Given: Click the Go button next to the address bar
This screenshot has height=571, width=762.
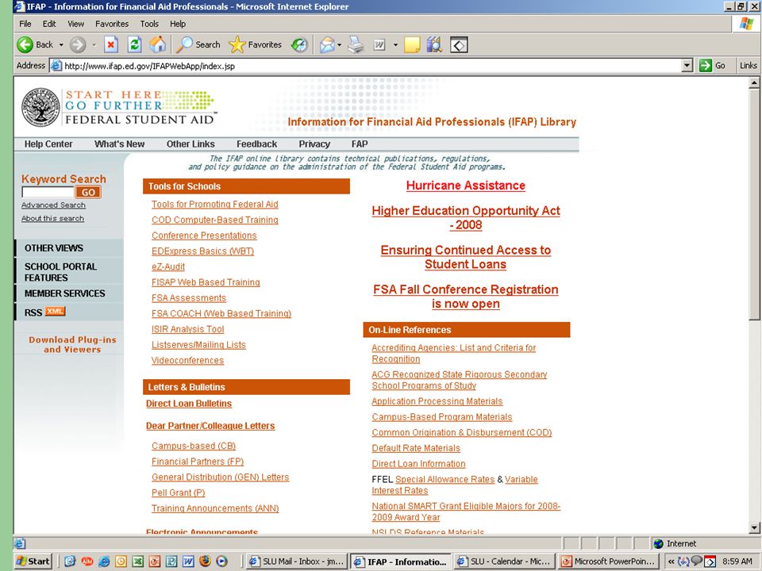Looking at the screenshot, I should pos(713,66).
